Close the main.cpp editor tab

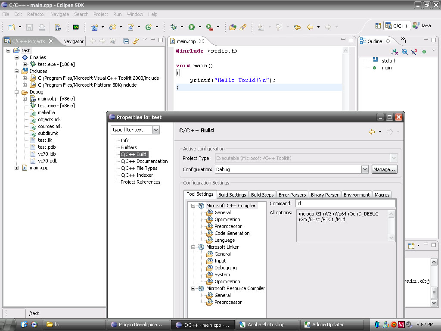(x=202, y=41)
